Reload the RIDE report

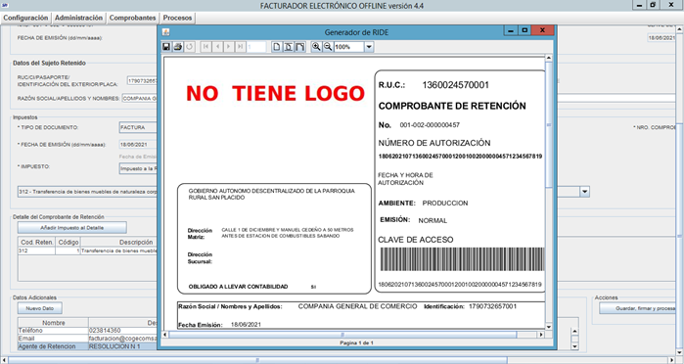pyautogui.click(x=189, y=47)
